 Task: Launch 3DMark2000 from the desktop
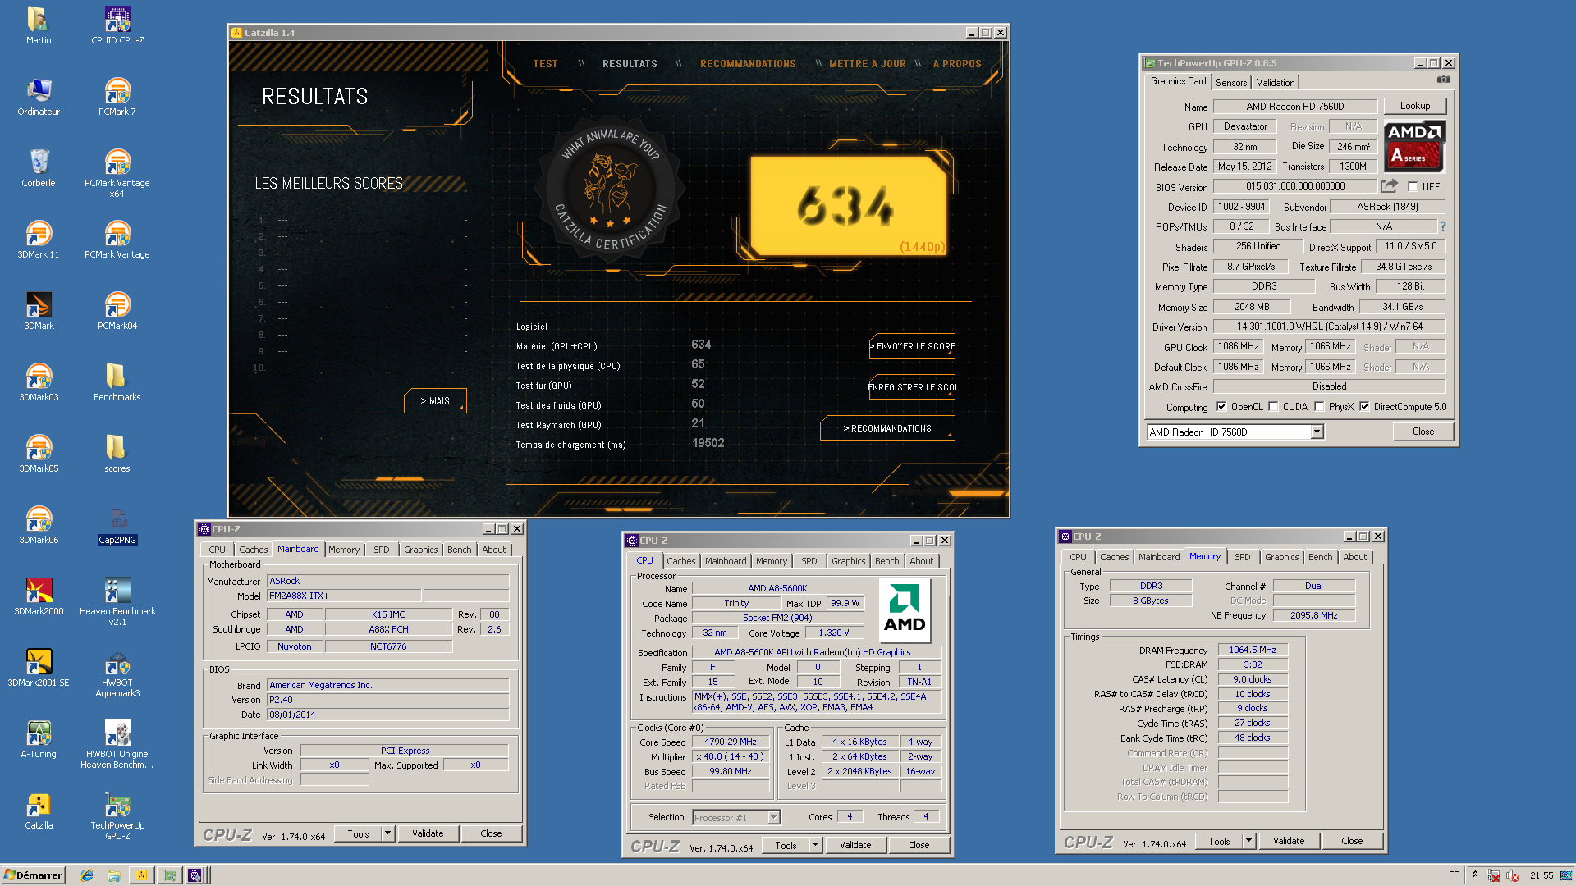coord(39,596)
